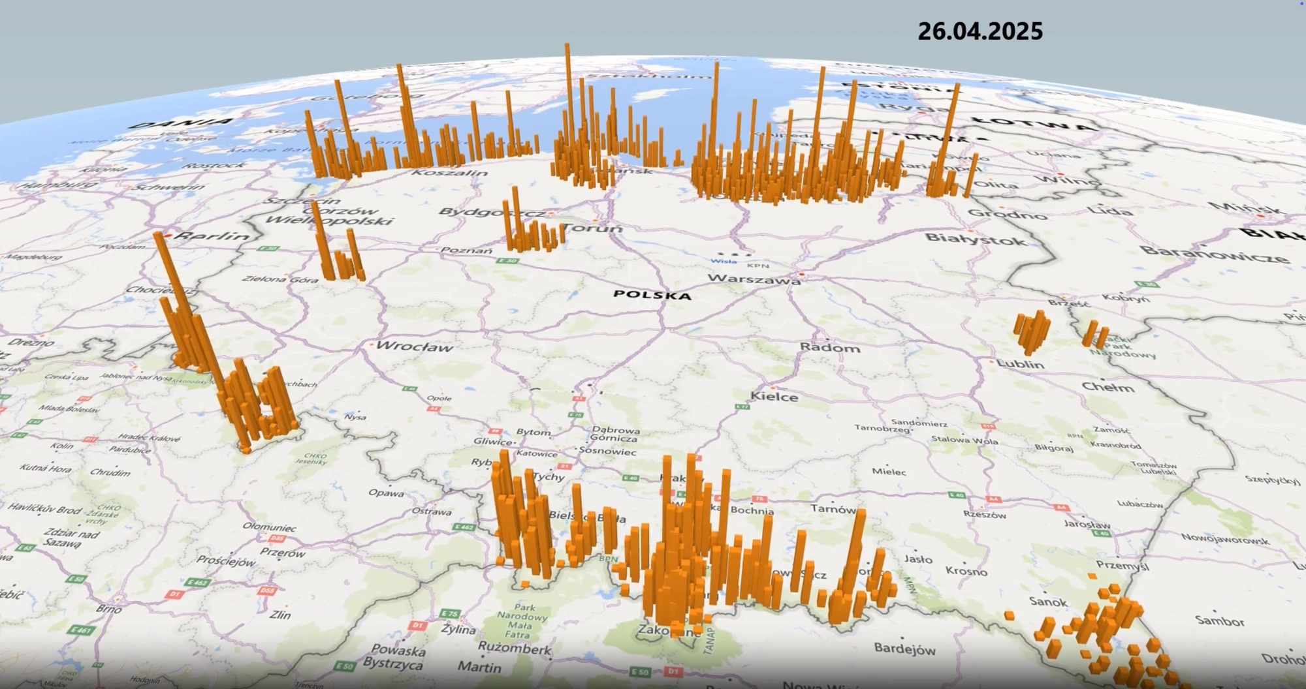Click the E 461 road shield near Brno

82,630
